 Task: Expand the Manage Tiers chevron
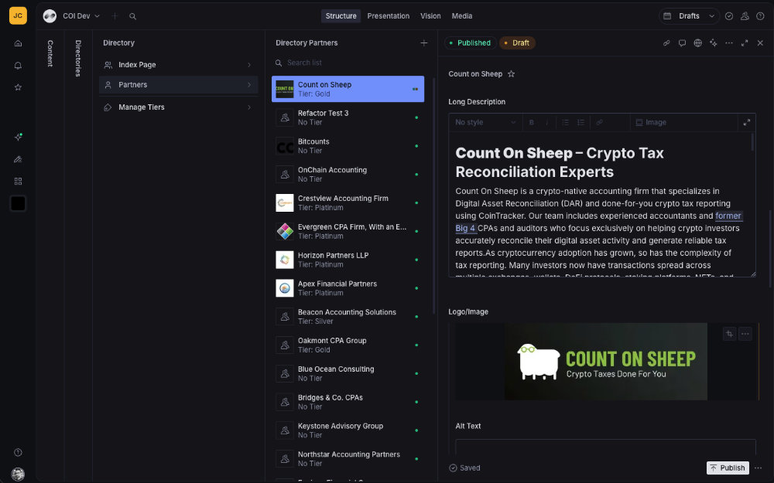(249, 107)
